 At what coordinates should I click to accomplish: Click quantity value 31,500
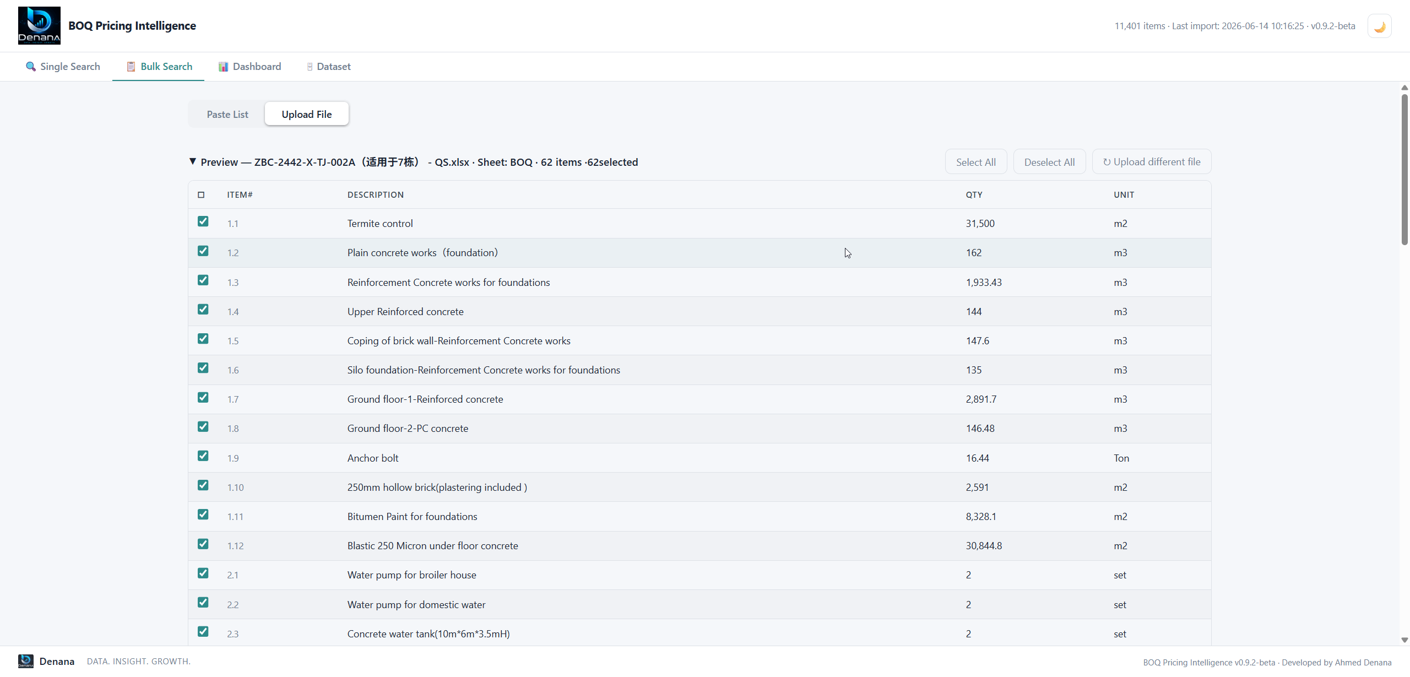point(980,224)
